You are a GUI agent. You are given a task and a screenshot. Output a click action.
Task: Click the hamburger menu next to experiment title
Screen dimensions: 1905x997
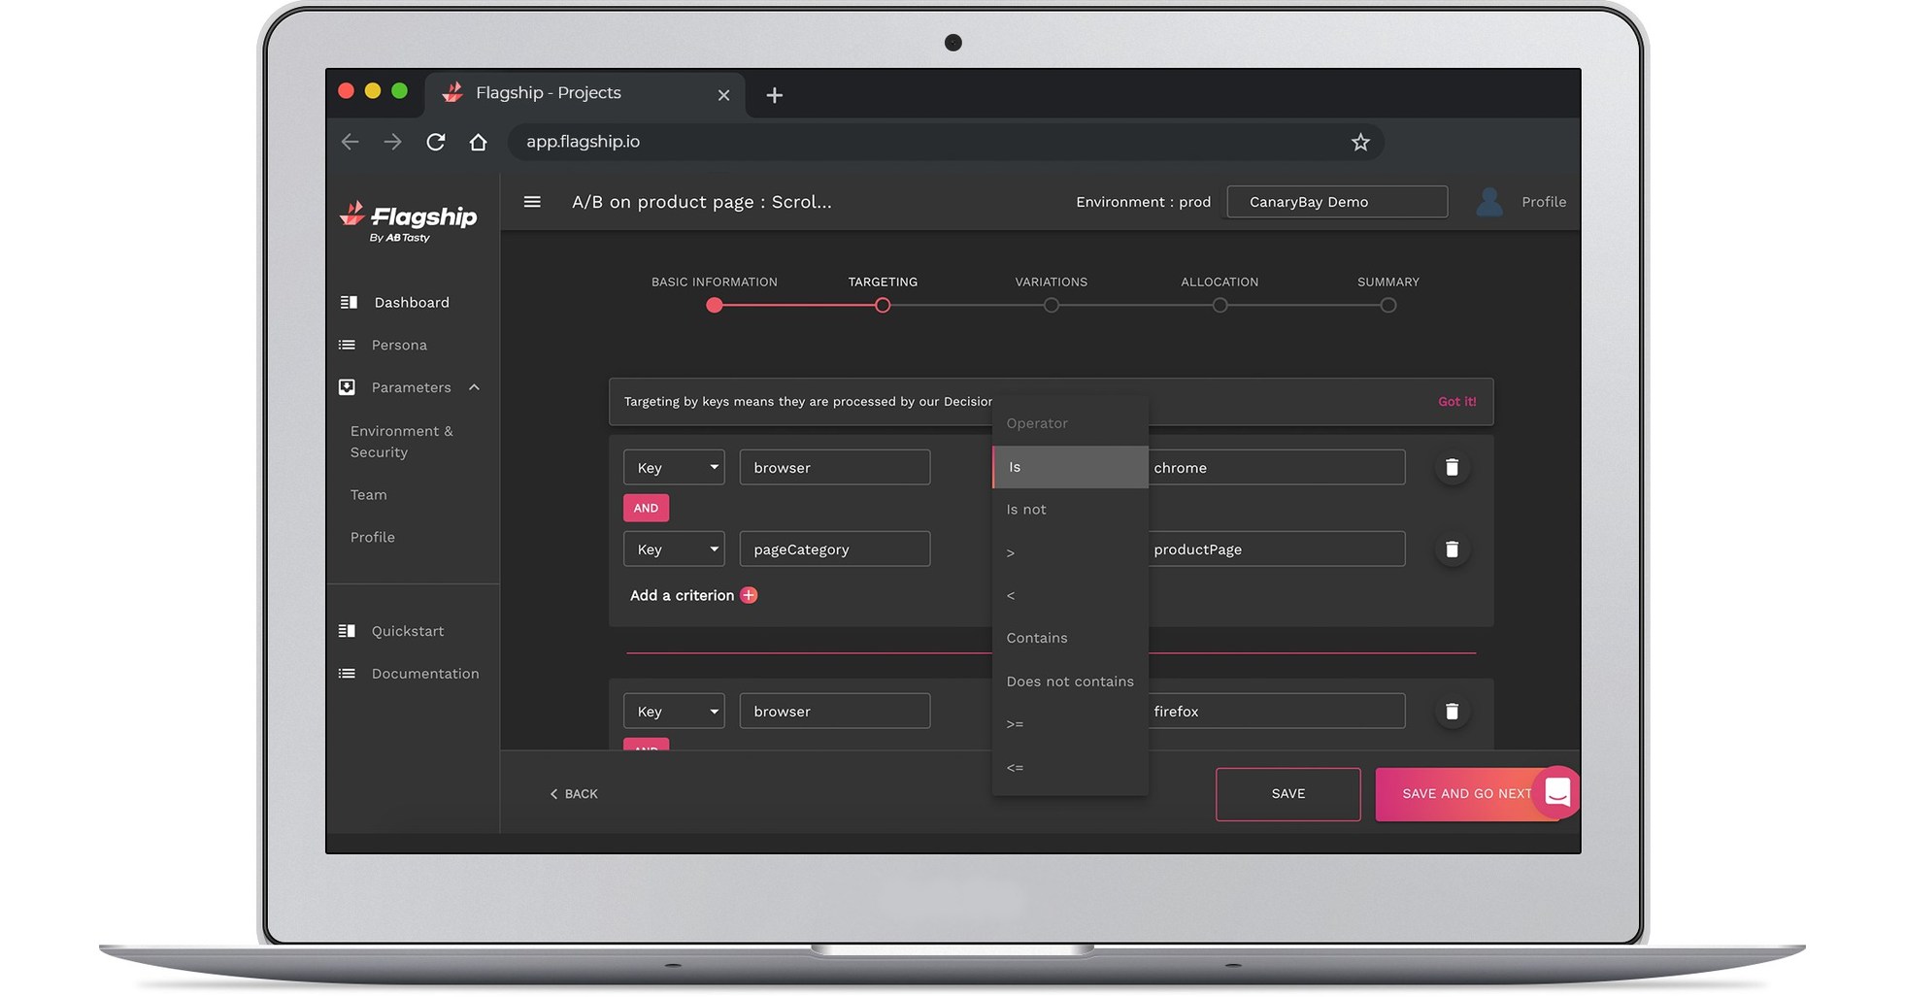point(532,201)
